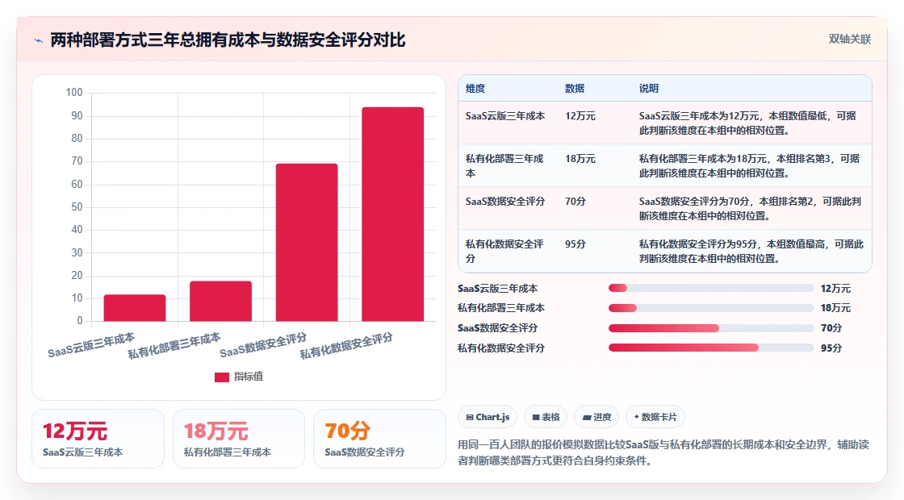Click the summary paragraph about 百人团队
The image size is (904, 500).
[663, 452]
